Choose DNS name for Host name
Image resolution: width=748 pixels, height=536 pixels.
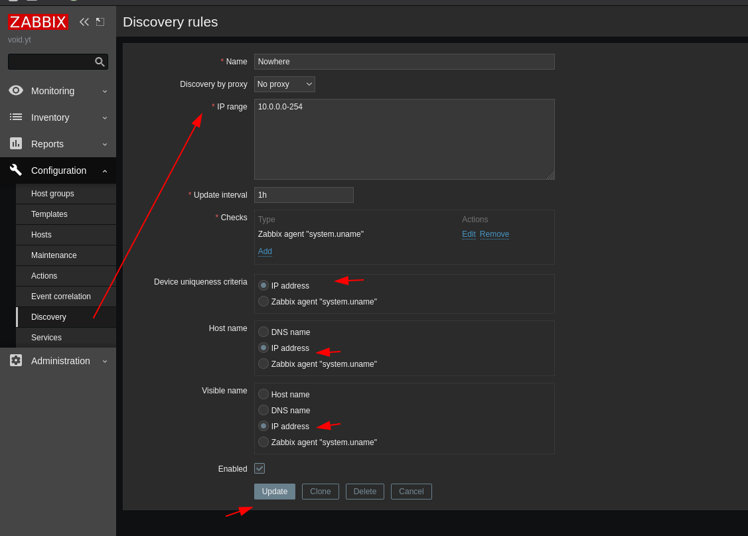(263, 332)
